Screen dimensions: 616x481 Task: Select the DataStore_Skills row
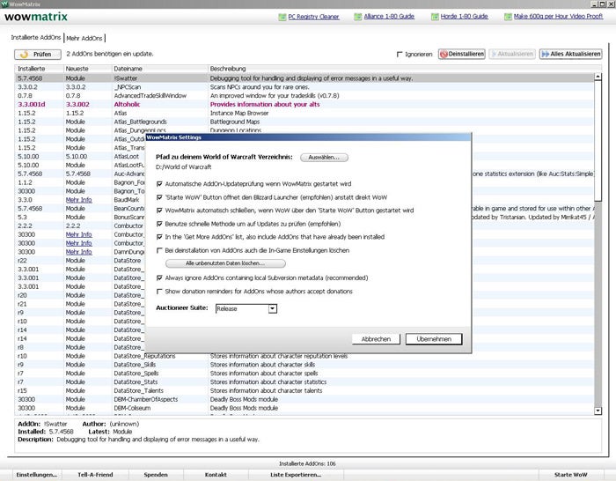[x=304, y=365]
